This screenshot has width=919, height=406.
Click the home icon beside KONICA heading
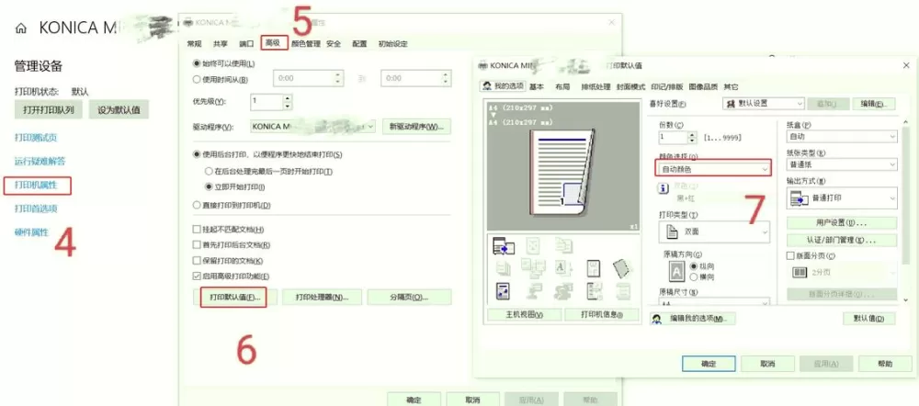click(x=21, y=28)
